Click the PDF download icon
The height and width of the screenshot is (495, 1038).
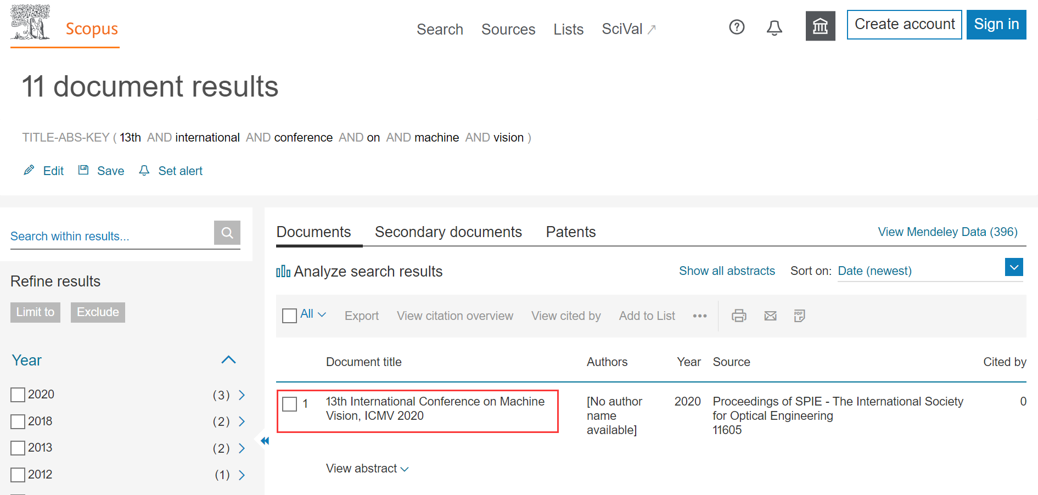click(x=799, y=316)
